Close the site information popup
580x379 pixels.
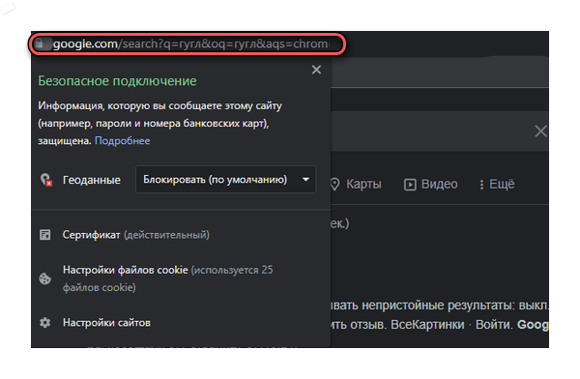(x=316, y=70)
